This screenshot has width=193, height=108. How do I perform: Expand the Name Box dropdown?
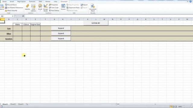(x=12, y=16)
